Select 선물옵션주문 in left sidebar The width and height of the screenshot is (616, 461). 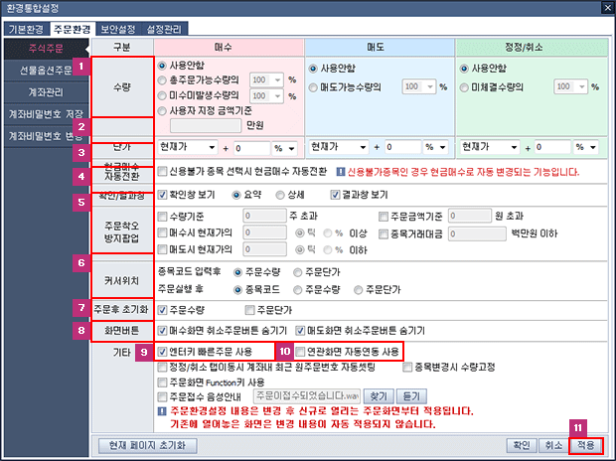coord(46,71)
